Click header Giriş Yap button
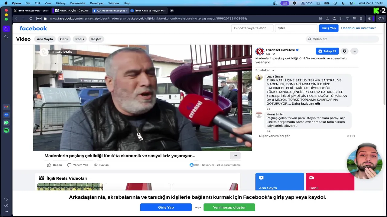The image size is (387, 217). coord(329,28)
